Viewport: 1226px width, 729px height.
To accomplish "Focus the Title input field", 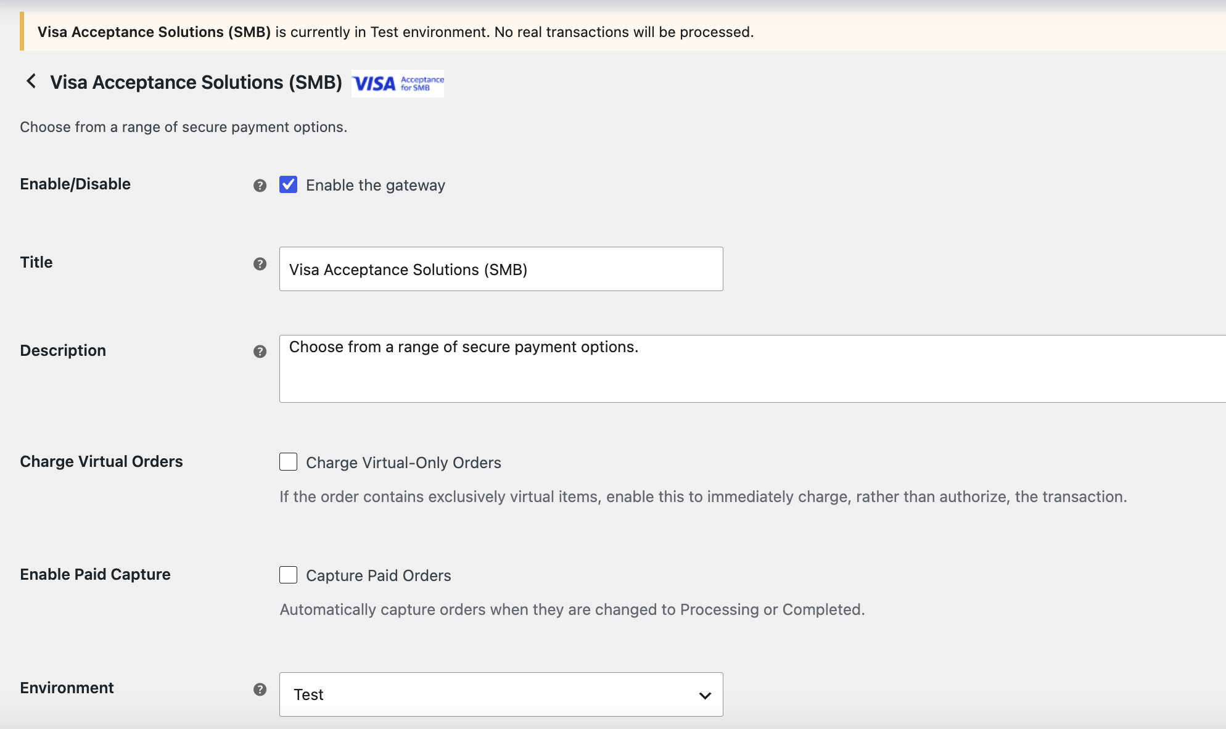I will coord(501,269).
